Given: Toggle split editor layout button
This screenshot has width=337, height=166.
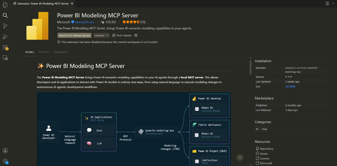Looking at the screenshot, I should (x=327, y=3).
